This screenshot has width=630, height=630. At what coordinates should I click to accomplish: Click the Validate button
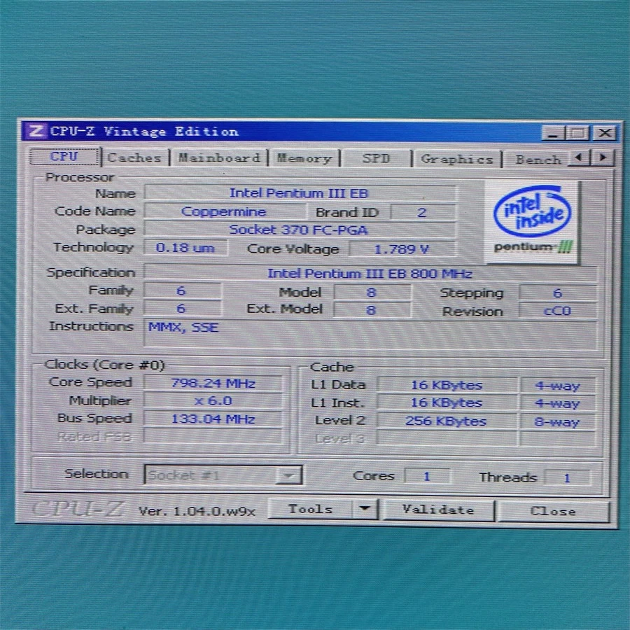tap(438, 510)
